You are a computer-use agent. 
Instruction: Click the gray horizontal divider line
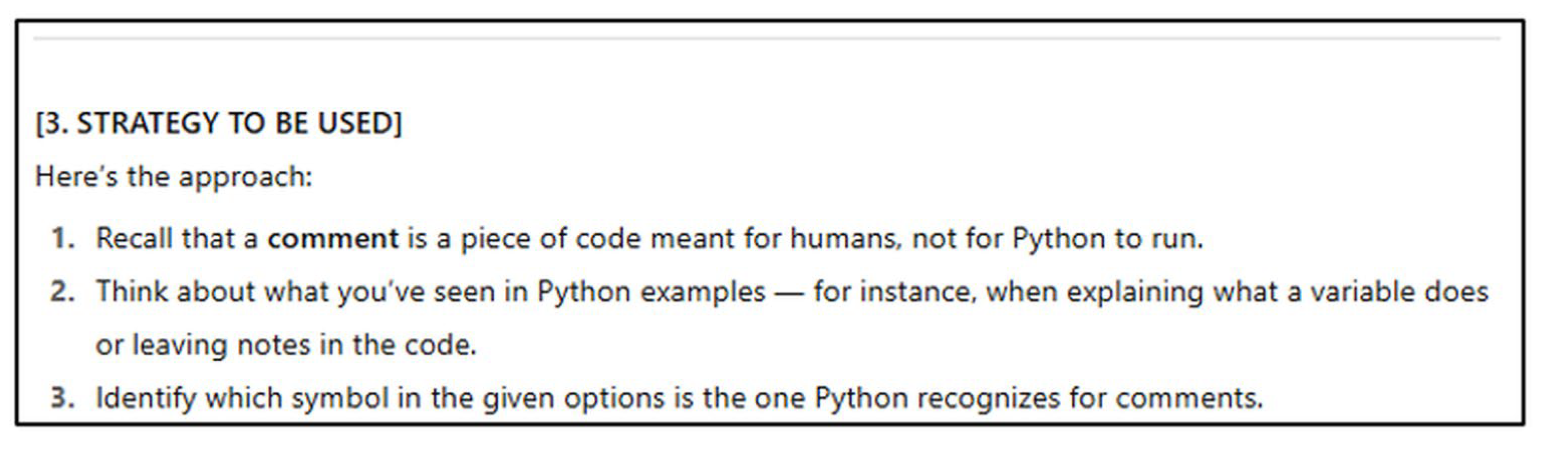(766, 39)
